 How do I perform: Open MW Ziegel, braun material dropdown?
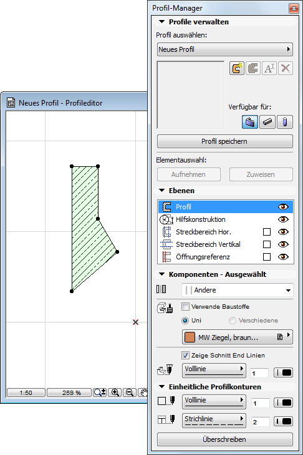pos(238,337)
